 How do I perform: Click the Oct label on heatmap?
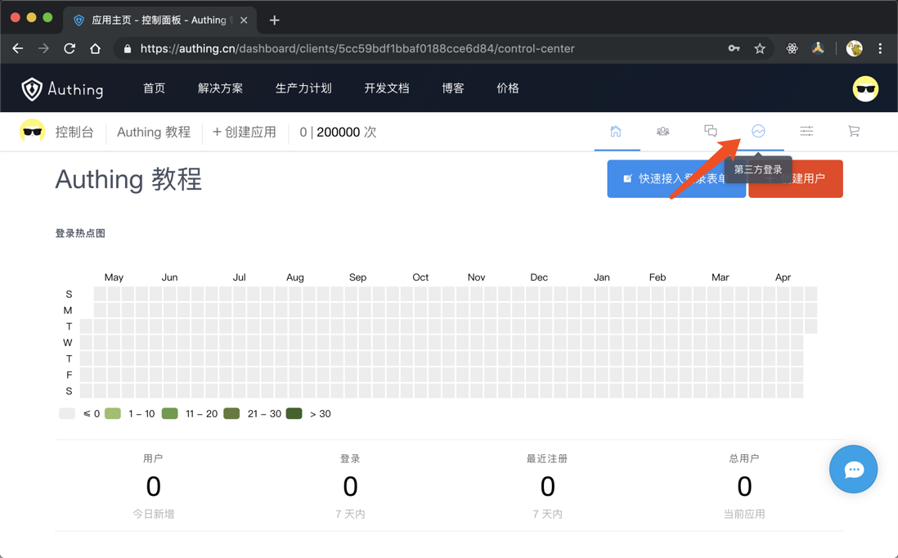(x=420, y=277)
